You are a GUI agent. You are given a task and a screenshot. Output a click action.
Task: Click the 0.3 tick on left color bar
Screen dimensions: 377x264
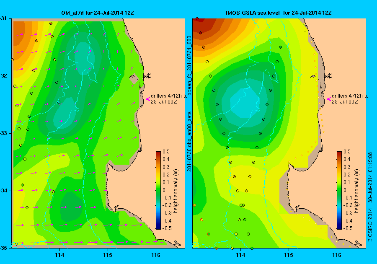166,167
